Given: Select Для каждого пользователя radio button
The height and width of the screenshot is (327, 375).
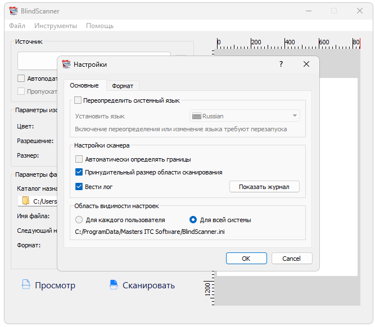Looking at the screenshot, I should point(79,220).
